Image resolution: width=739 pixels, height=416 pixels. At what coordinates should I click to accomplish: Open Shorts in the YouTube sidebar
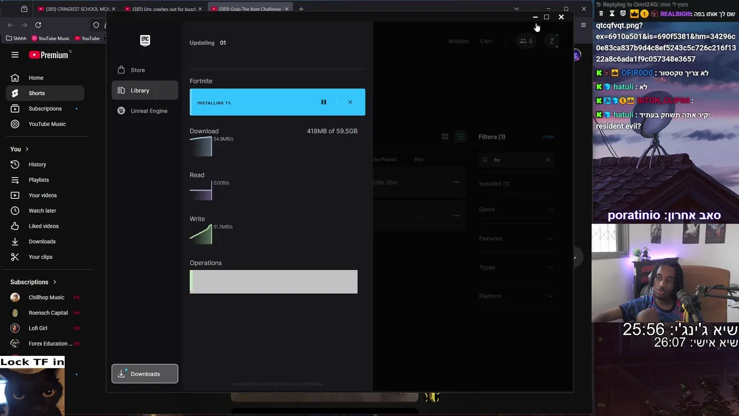coord(45,93)
